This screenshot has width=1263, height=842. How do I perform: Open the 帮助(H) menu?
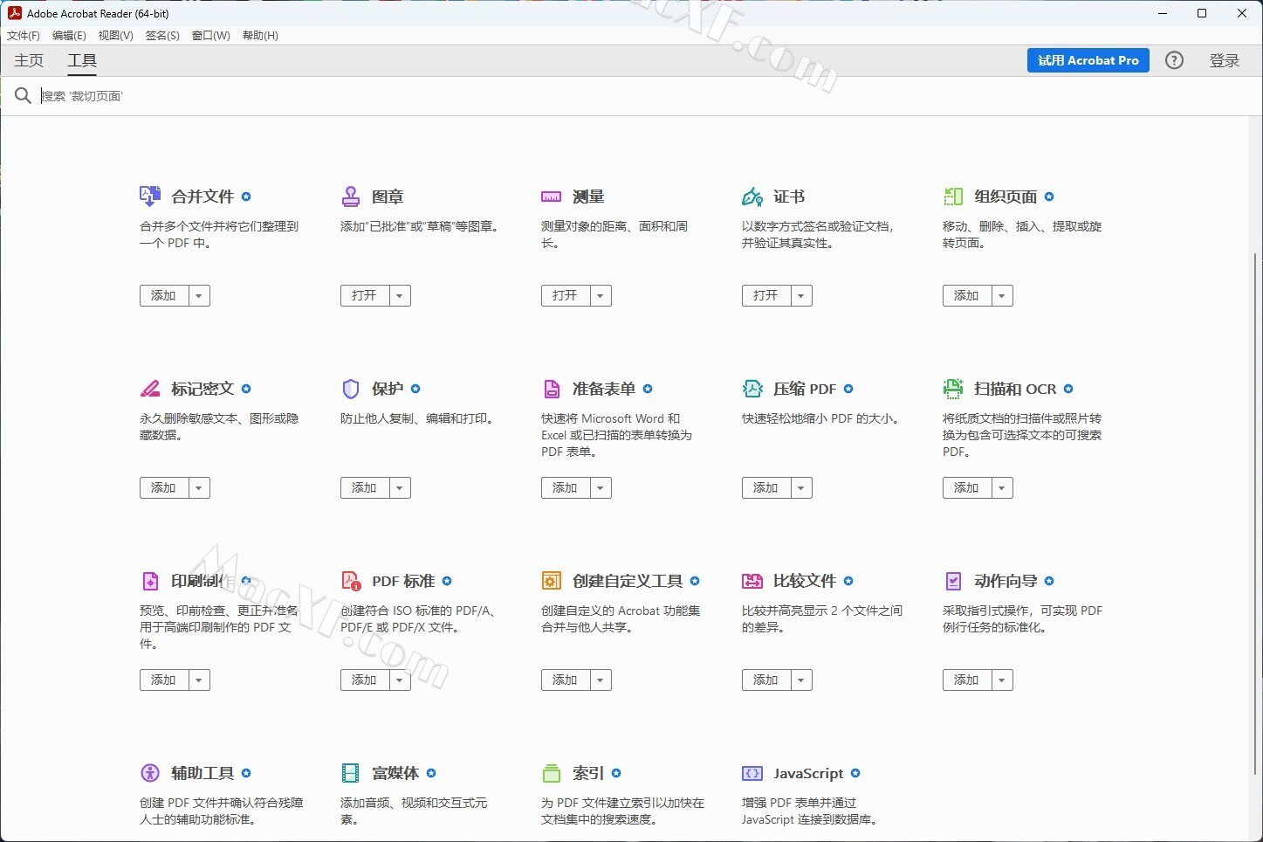(260, 36)
